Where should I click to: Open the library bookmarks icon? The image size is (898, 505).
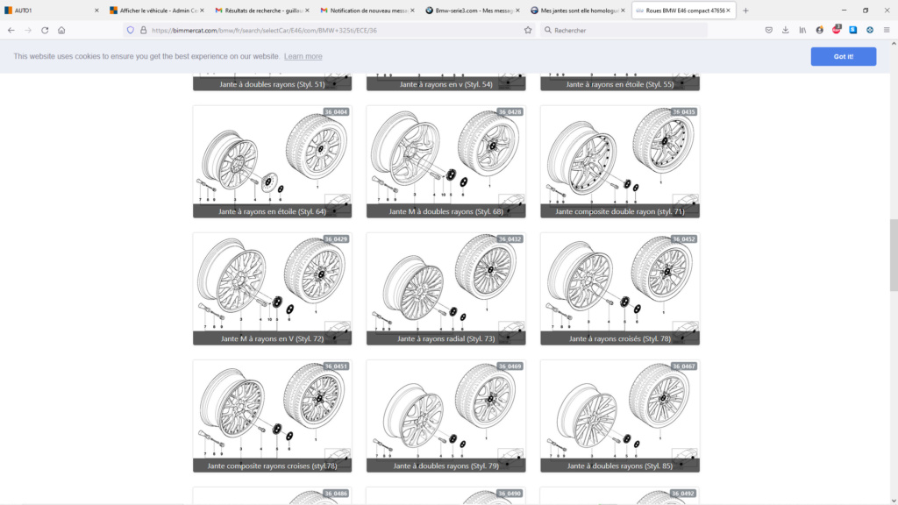click(802, 31)
